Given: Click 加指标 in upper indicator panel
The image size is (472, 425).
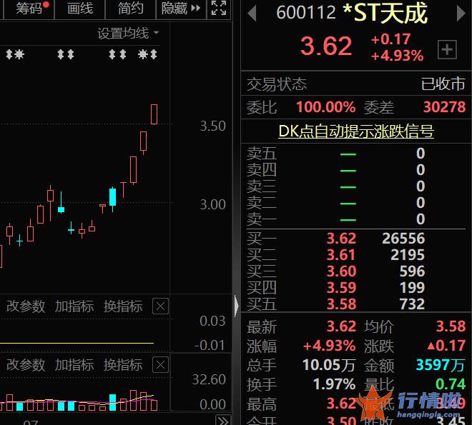Looking at the screenshot, I should pyautogui.click(x=74, y=306).
